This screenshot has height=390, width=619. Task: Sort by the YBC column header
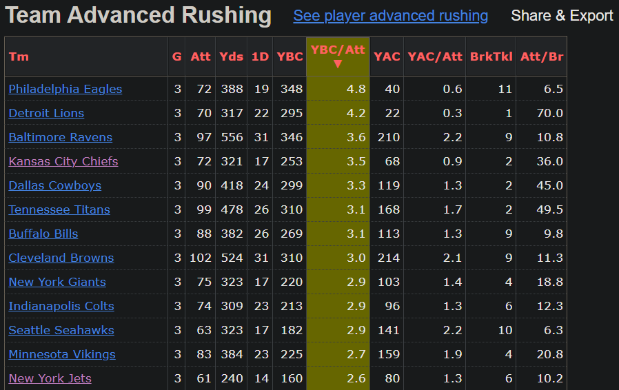290,57
